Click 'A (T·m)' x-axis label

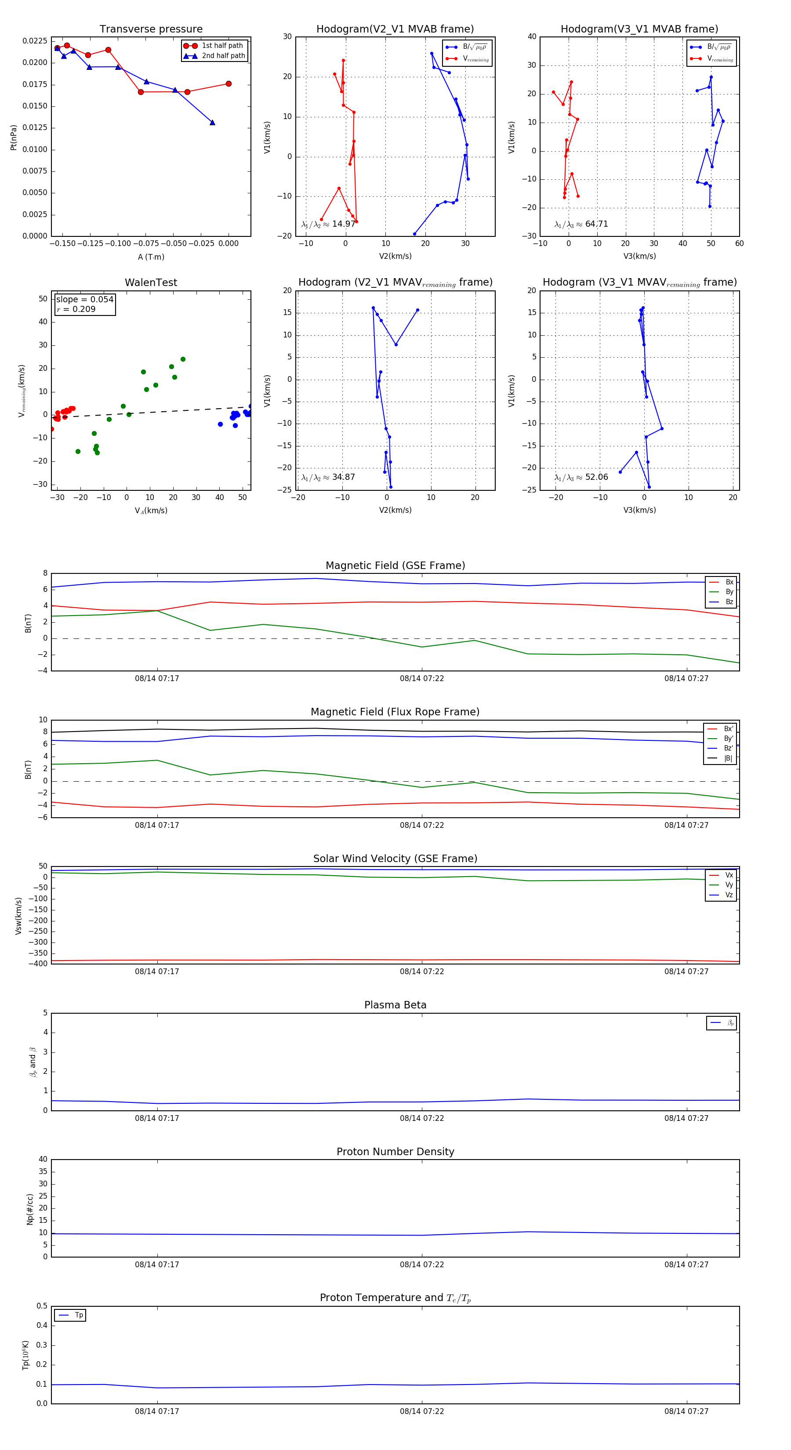point(151,257)
